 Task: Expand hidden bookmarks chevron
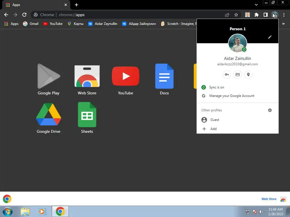tap(283, 24)
